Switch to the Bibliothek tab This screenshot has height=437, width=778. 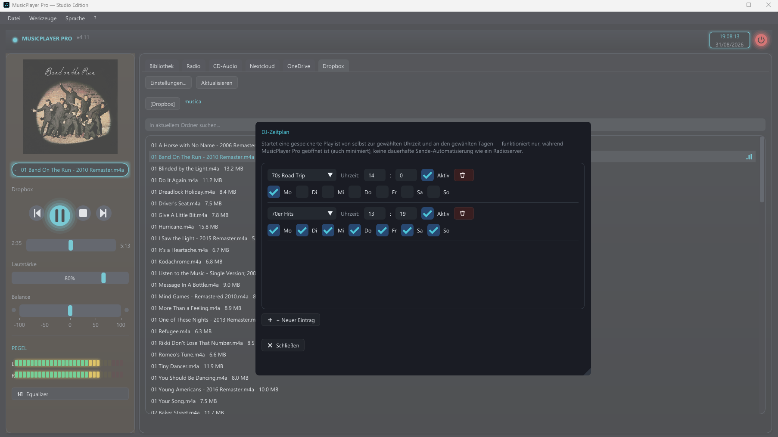pyautogui.click(x=162, y=66)
